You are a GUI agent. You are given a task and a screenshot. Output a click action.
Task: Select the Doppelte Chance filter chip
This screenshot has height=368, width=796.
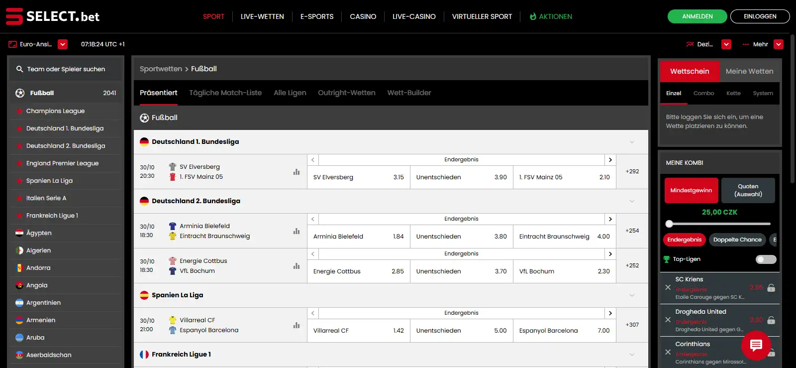coord(737,240)
